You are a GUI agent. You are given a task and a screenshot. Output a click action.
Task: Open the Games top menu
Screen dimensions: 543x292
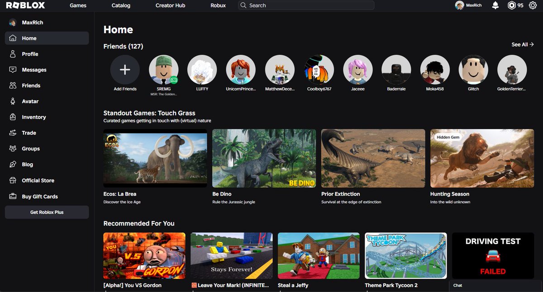point(78,5)
